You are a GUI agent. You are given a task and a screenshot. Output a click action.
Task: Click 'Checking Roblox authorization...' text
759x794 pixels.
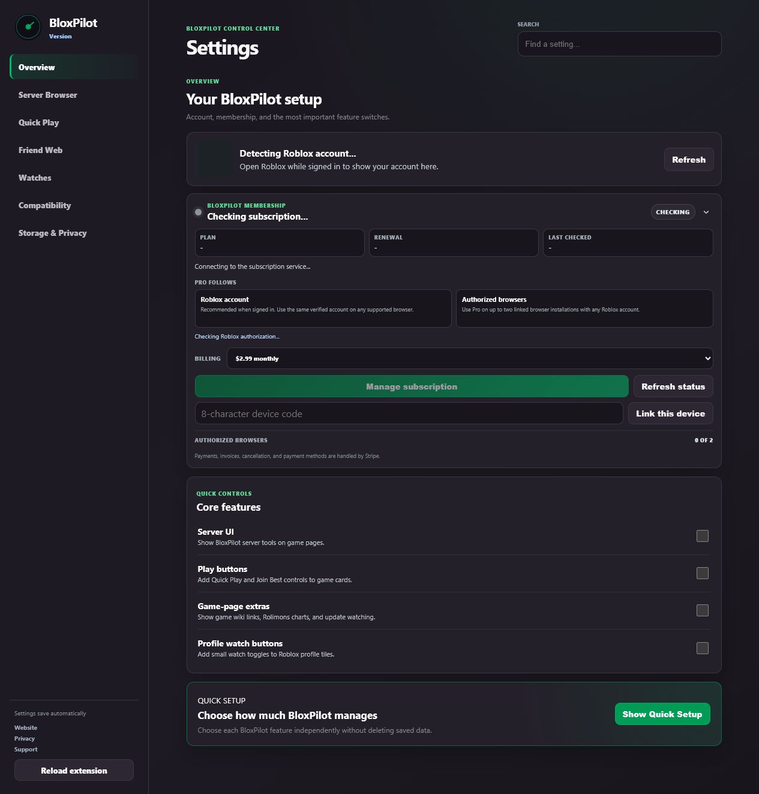[x=237, y=336]
